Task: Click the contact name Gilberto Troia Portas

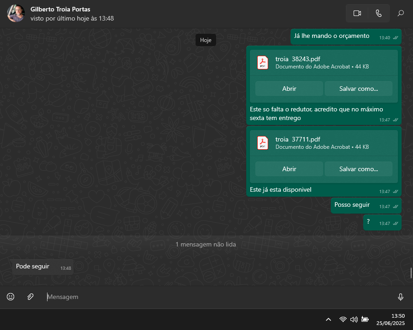Action: (x=60, y=9)
